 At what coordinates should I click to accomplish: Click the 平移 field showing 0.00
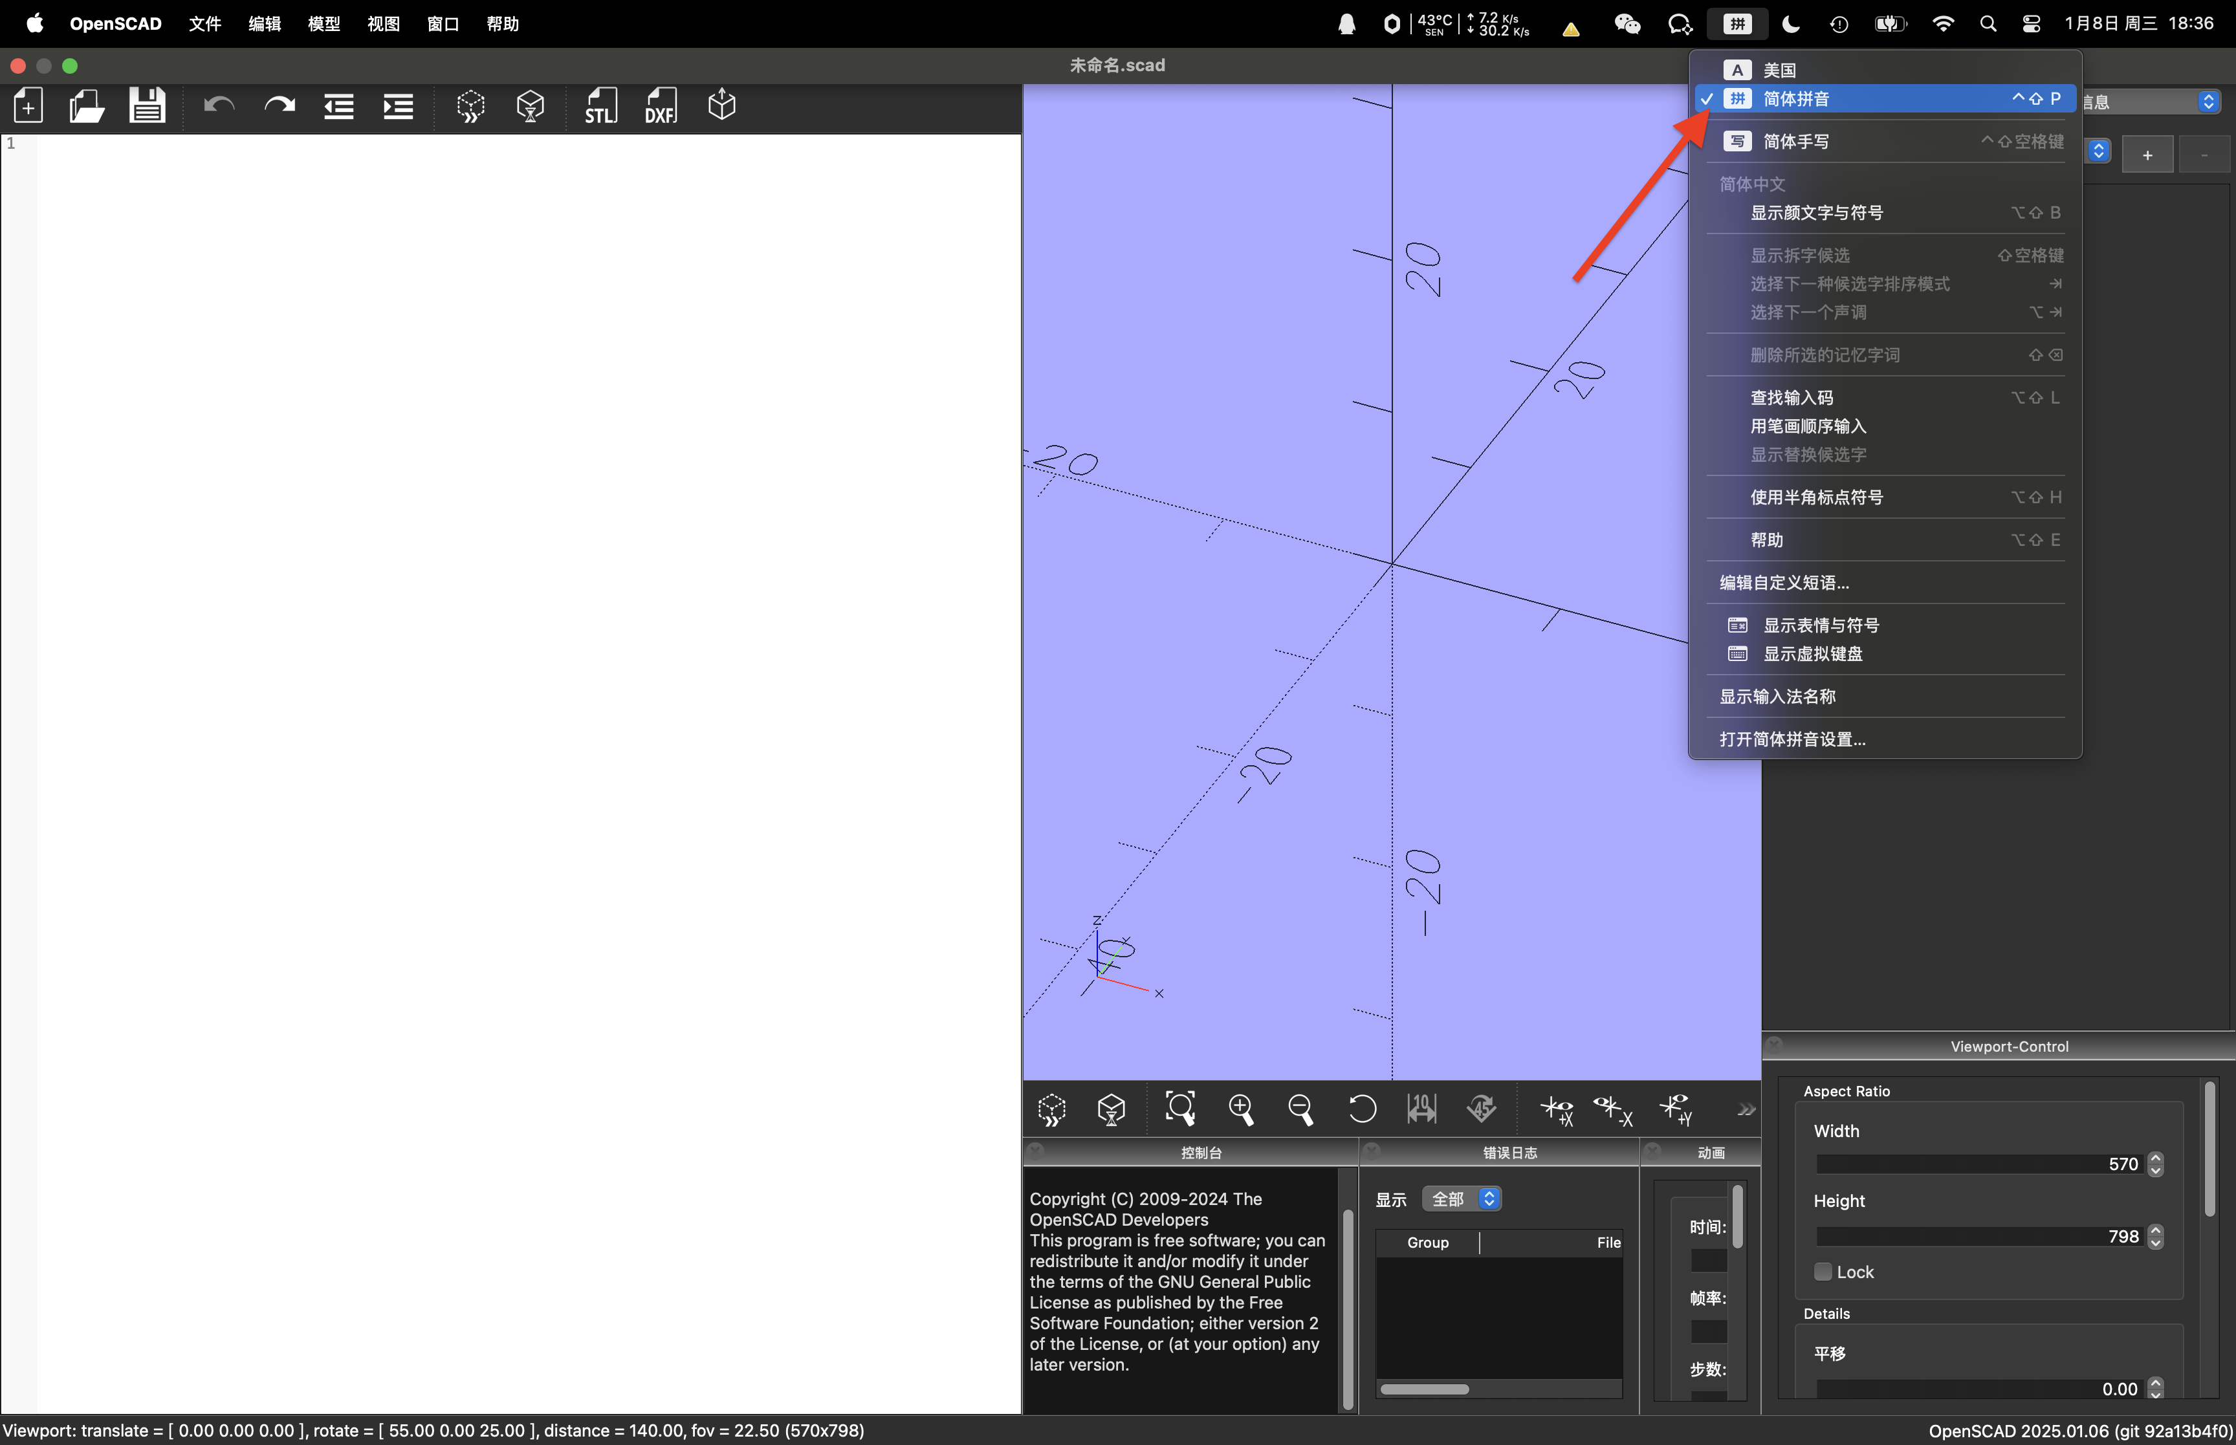point(1980,1389)
